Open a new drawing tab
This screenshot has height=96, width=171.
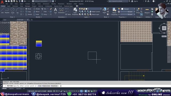pyautogui.click(x=32, y=20)
